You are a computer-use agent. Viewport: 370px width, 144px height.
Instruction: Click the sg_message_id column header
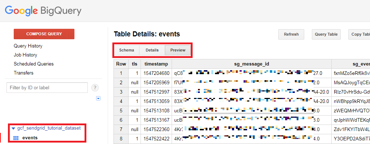(252, 64)
